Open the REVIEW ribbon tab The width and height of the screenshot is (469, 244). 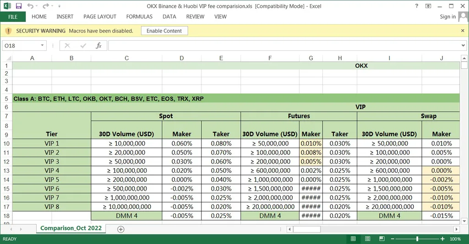tap(195, 17)
